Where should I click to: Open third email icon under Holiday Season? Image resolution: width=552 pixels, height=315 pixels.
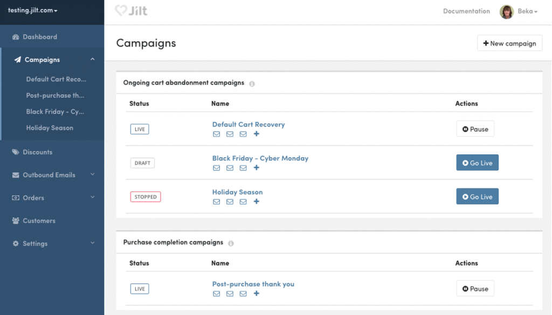click(243, 202)
